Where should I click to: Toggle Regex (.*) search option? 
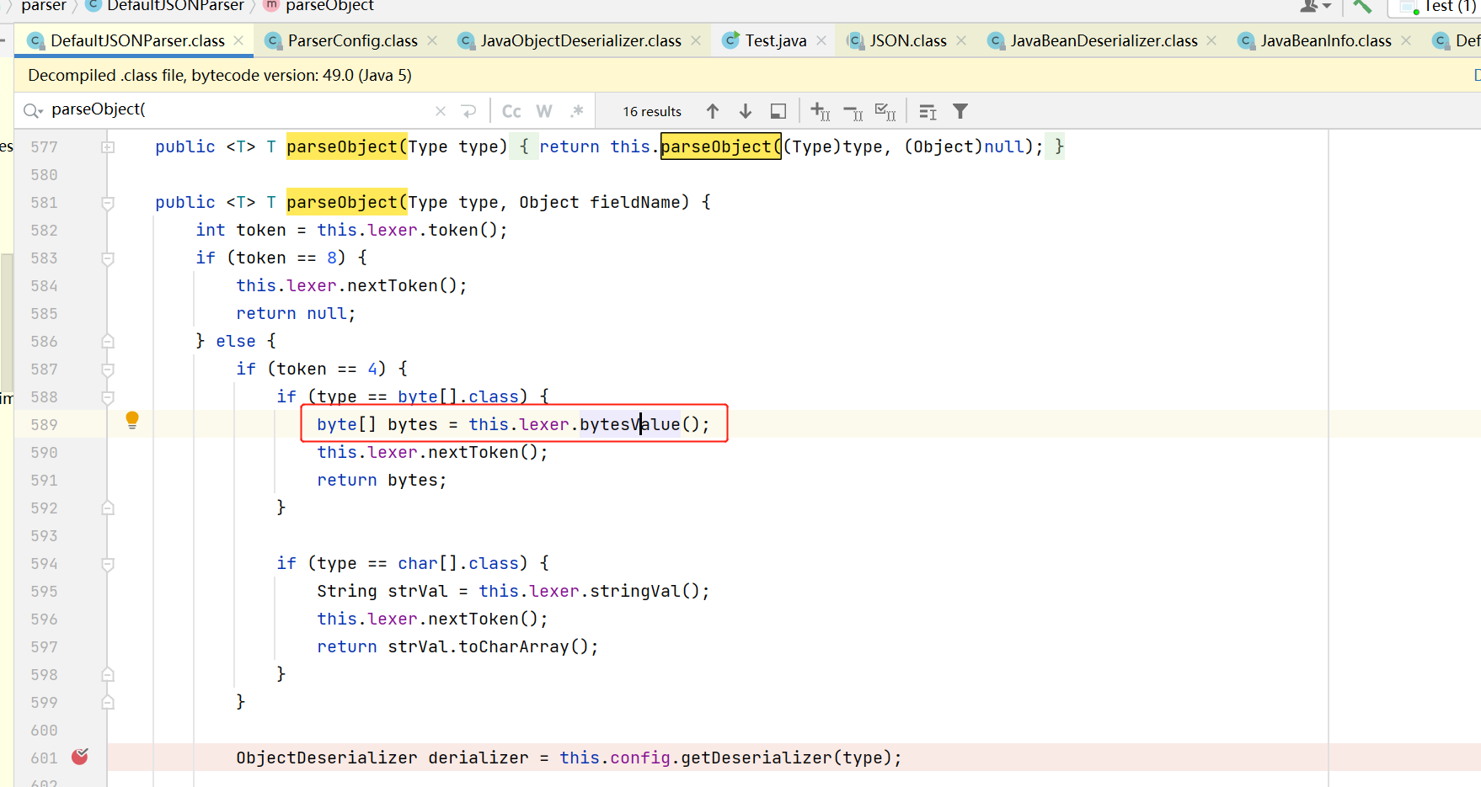coord(577,111)
